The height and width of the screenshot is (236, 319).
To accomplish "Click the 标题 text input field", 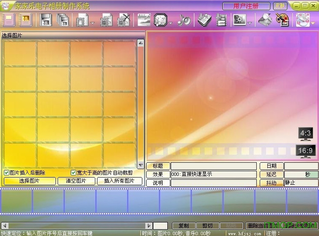I will point(214,166).
